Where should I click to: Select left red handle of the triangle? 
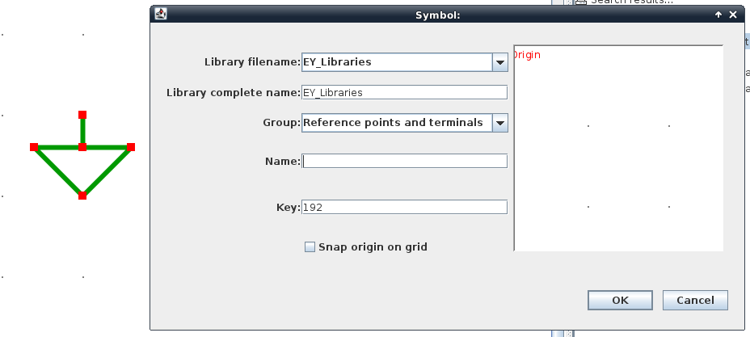click(x=34, y=147)
